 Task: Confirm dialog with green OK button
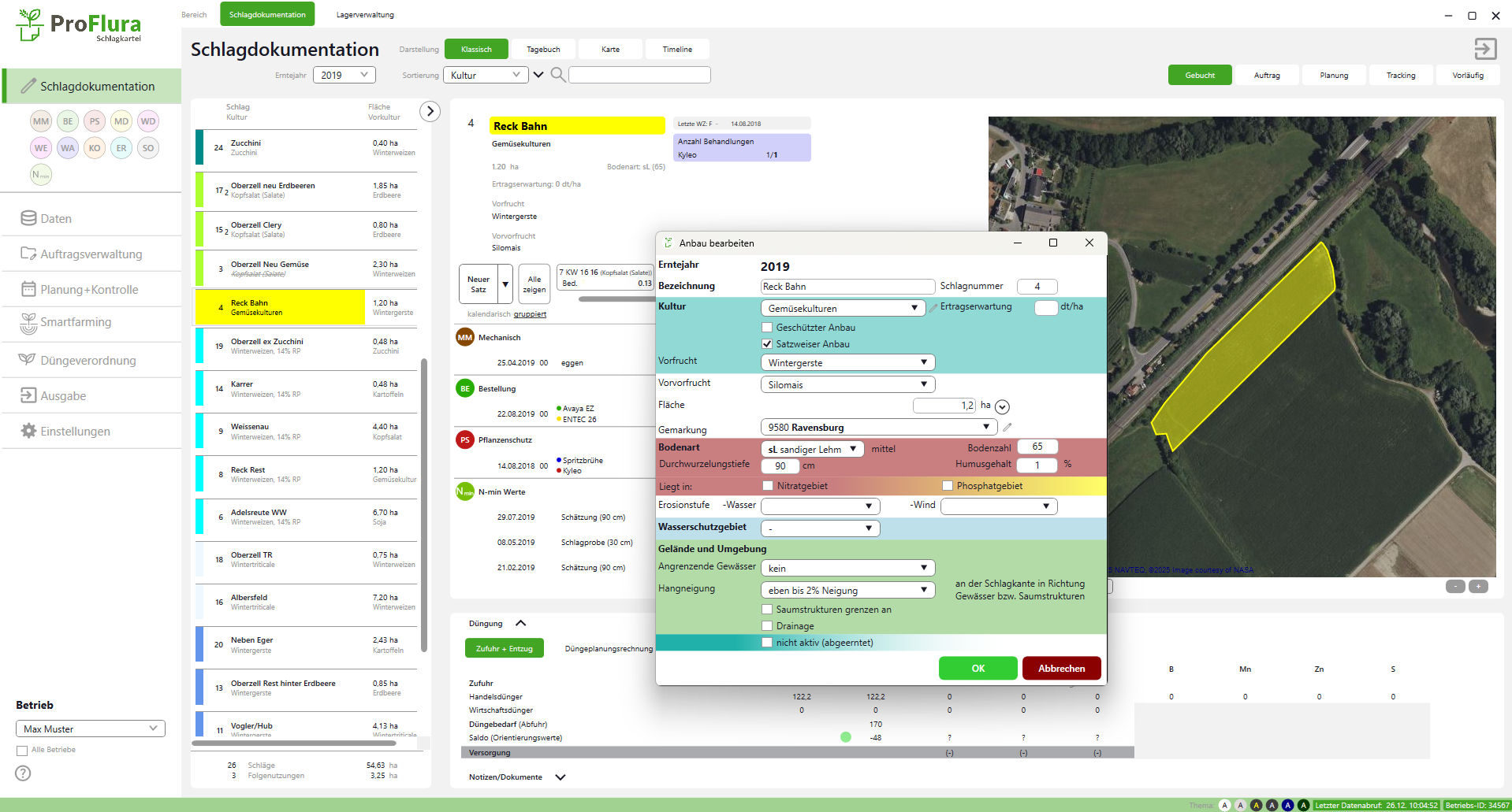(x=978, y=668)
